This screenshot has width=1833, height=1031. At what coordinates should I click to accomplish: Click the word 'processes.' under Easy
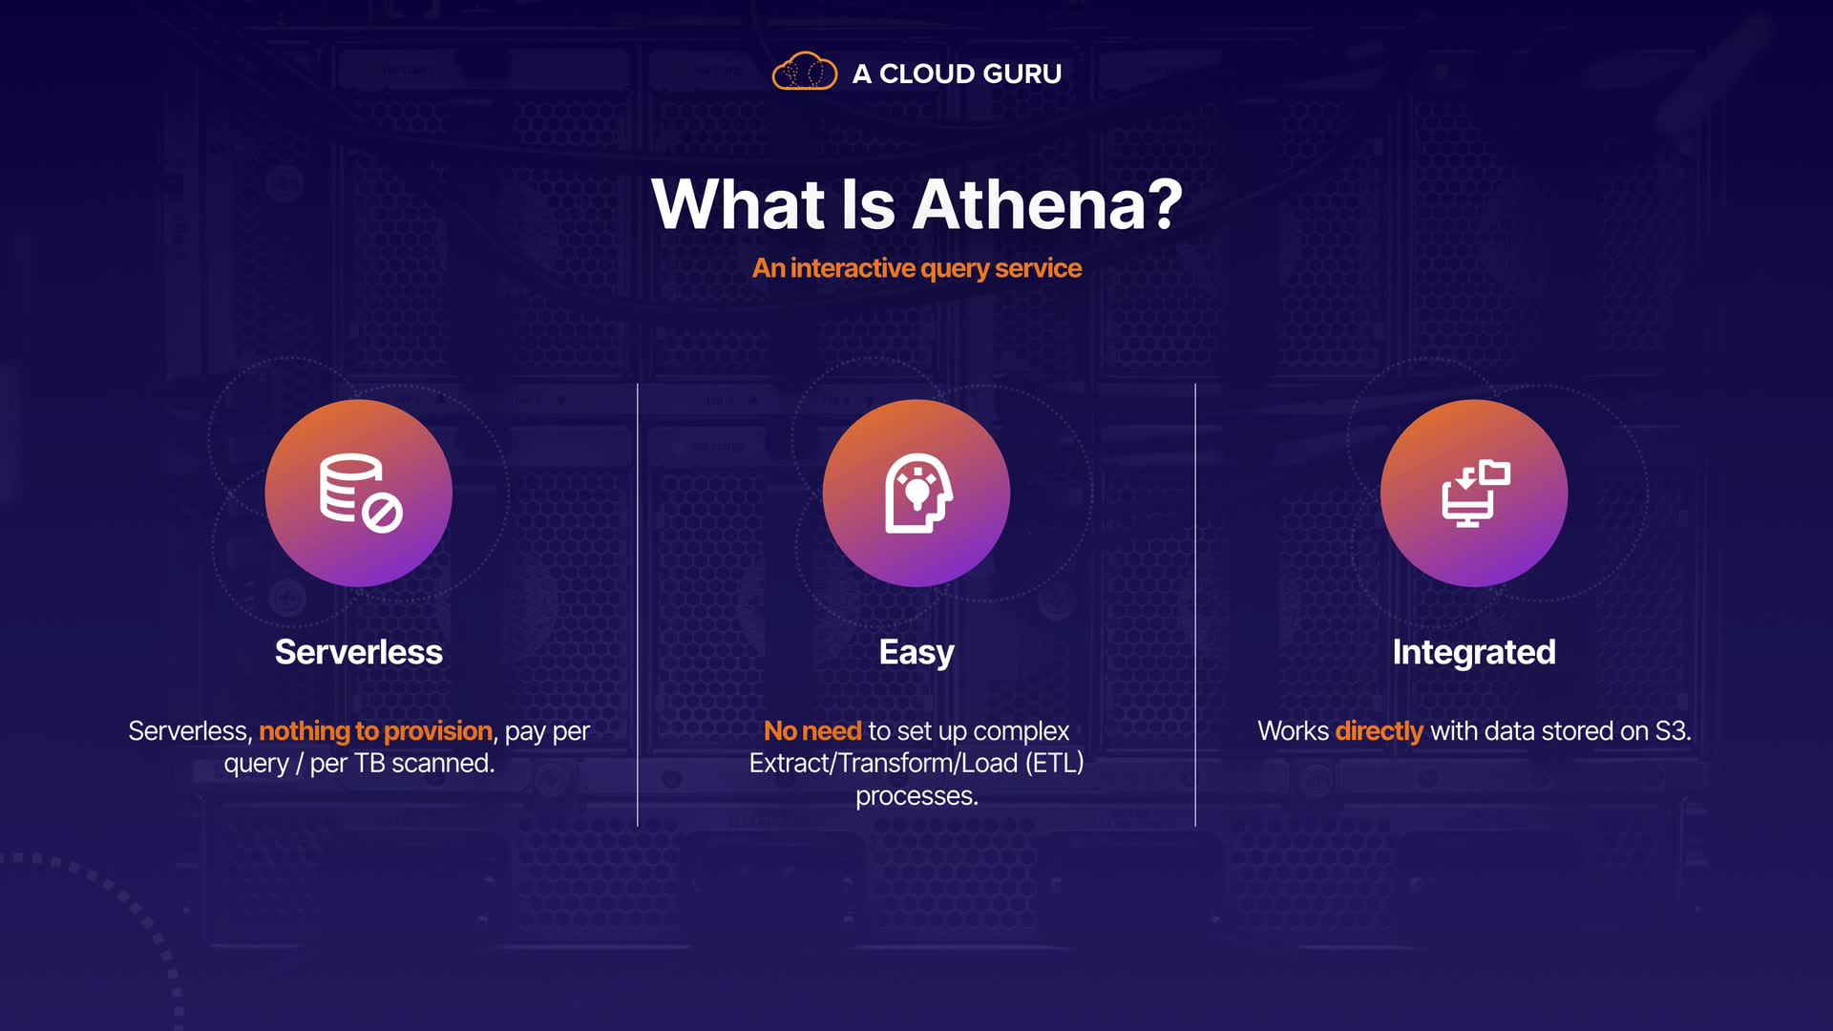tap(916, 796)
